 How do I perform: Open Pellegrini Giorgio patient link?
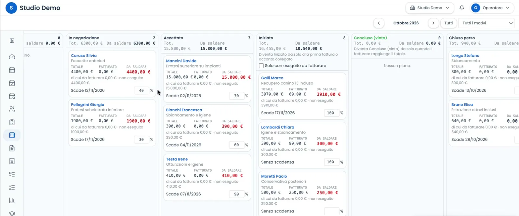[87, 105]
